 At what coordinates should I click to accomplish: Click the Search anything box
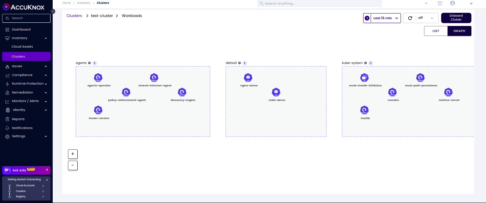[x=319, y=3]
